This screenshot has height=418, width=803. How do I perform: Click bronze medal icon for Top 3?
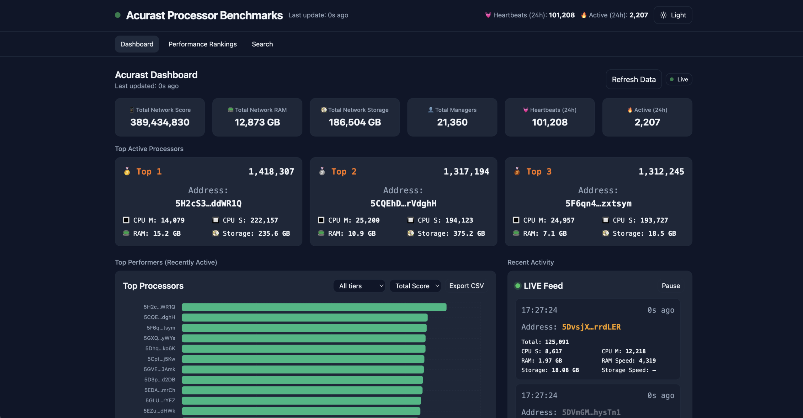point(517,171)
